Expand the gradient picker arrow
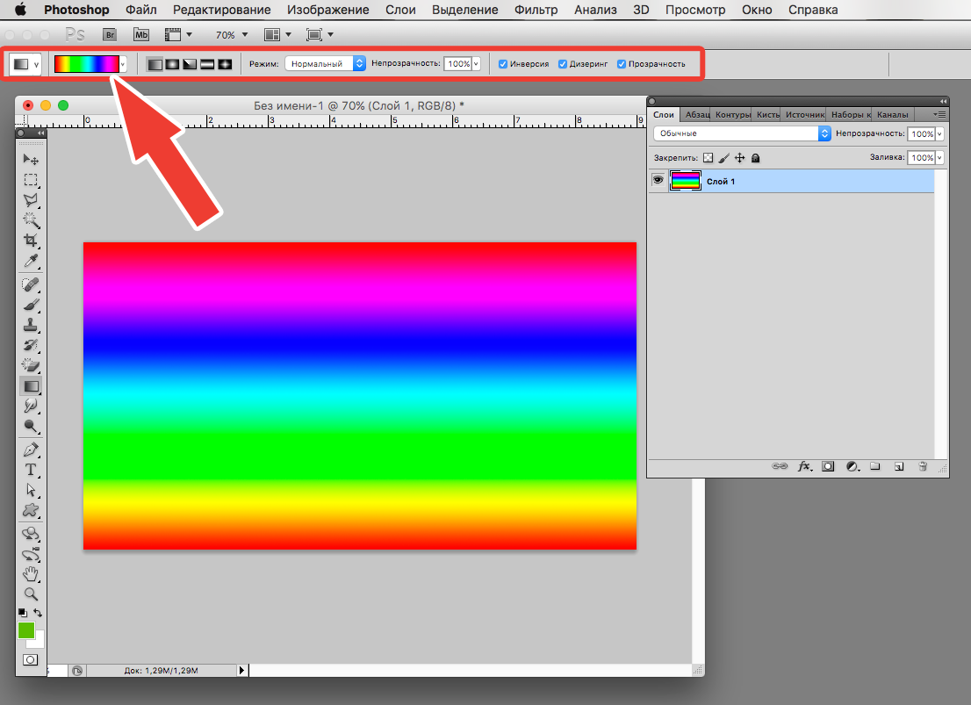Image resolution: width=971 pixels, height=705 pixels. click(x=123, y=64)
